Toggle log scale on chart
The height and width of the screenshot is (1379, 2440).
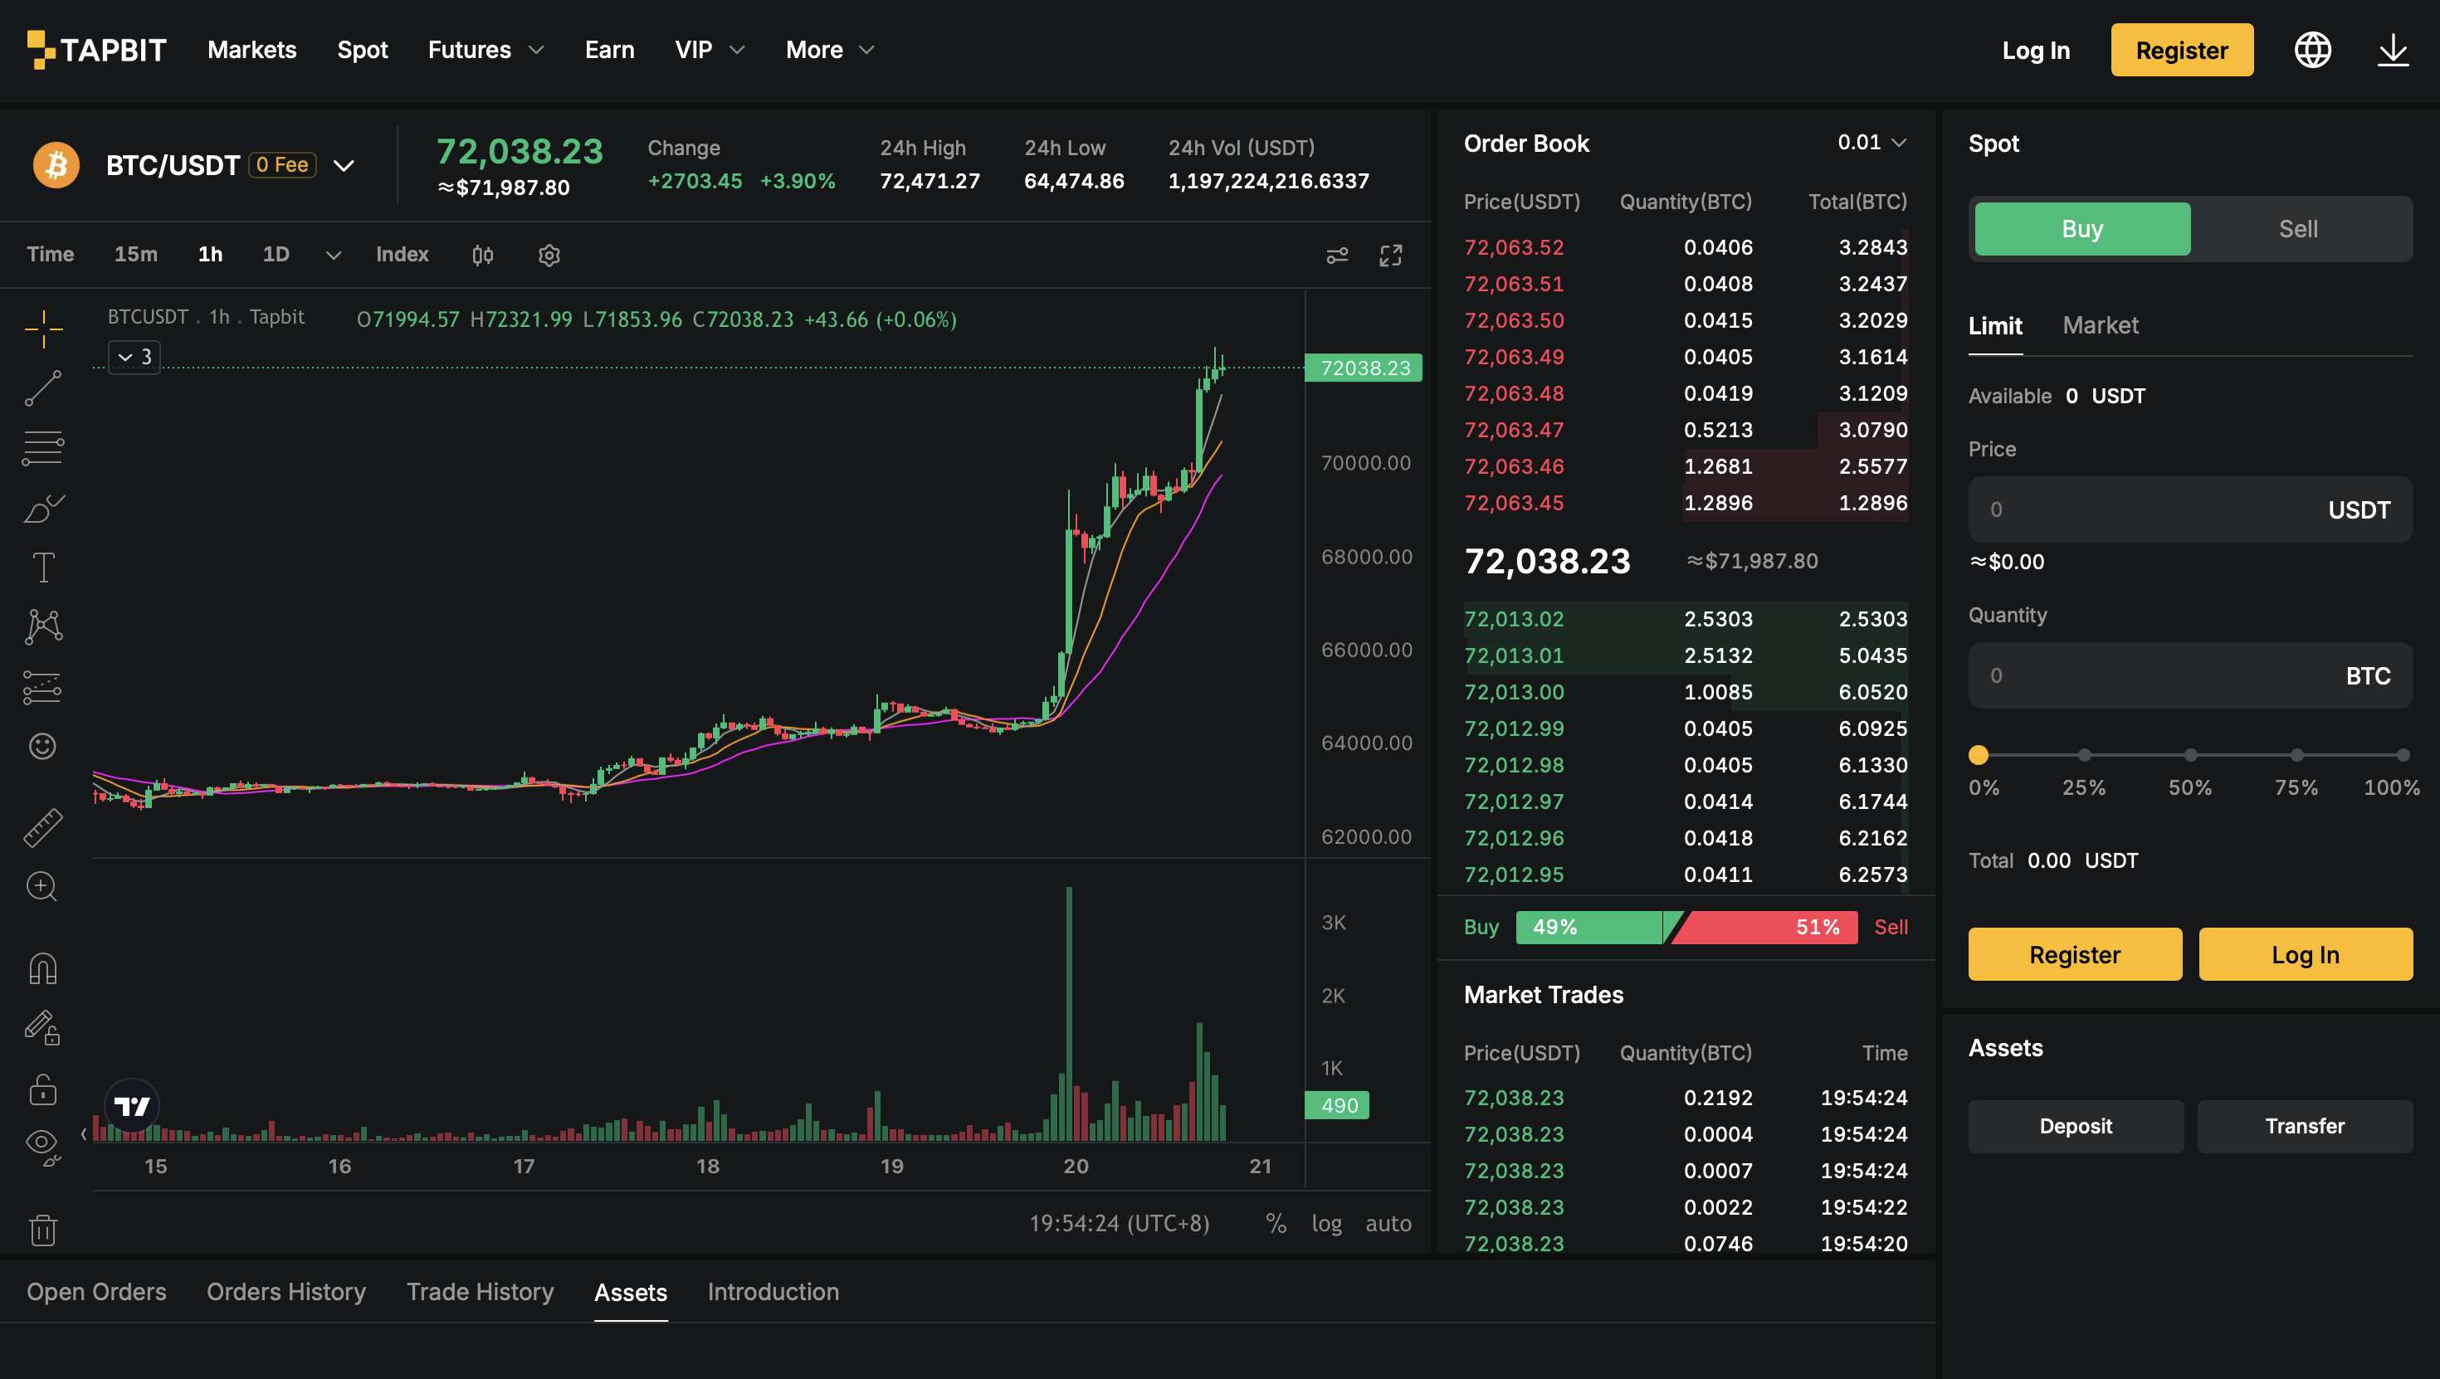click(x=1326, y=1224)
